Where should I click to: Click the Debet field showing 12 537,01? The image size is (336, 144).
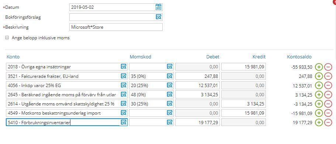(x=197, y=85)
